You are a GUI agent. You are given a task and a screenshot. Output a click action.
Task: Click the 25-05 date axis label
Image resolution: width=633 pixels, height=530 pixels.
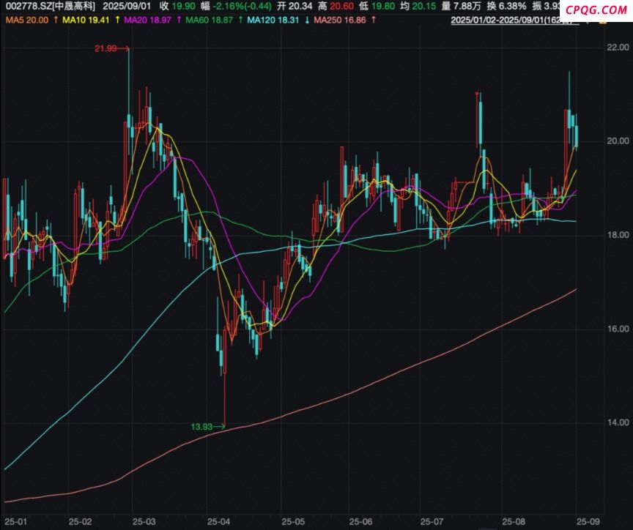[293, 521]
